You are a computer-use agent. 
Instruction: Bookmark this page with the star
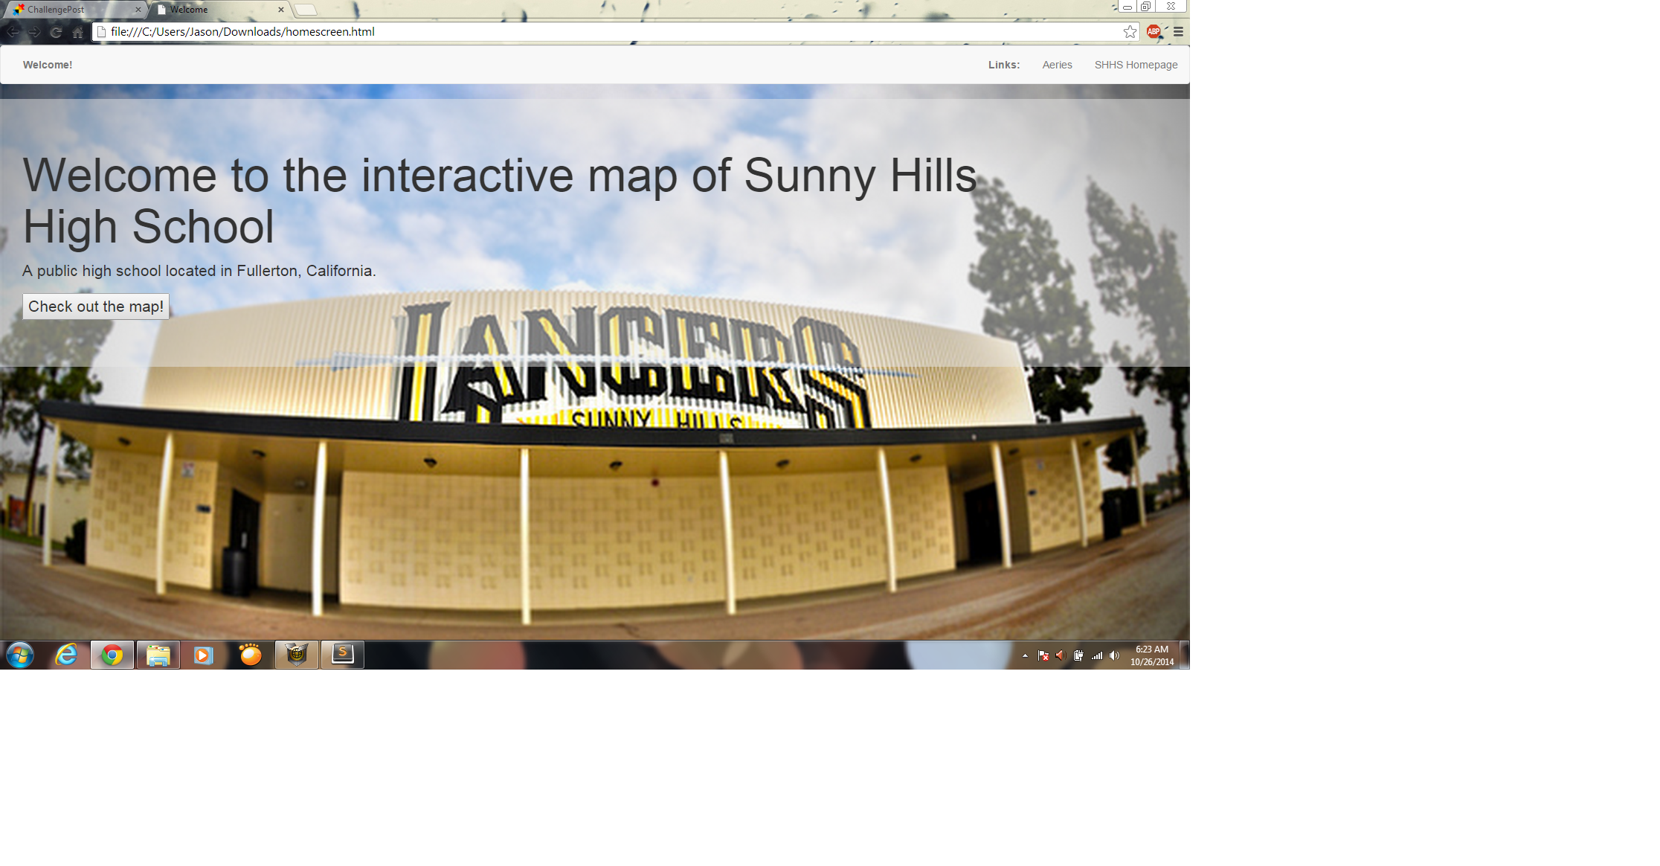tap(1130, 31)
